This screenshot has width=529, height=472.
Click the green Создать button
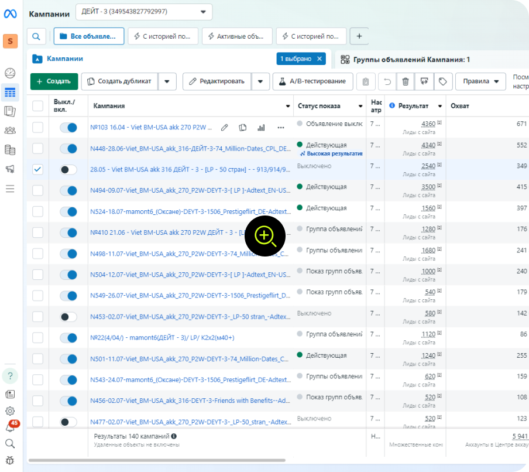(x=54, y=81)
